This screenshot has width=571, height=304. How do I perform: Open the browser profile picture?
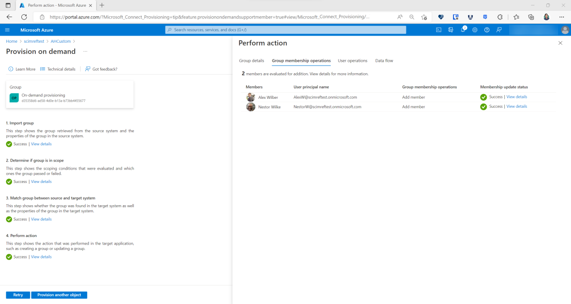(x=546, y=17)
